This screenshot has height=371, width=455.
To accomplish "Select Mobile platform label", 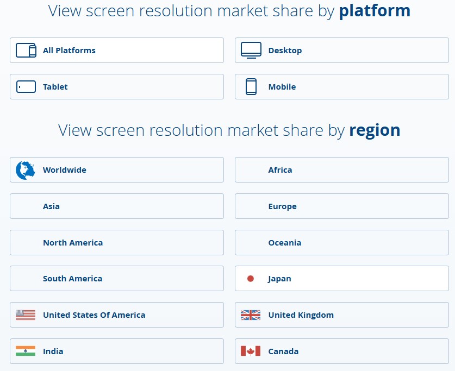I will 282,87.
